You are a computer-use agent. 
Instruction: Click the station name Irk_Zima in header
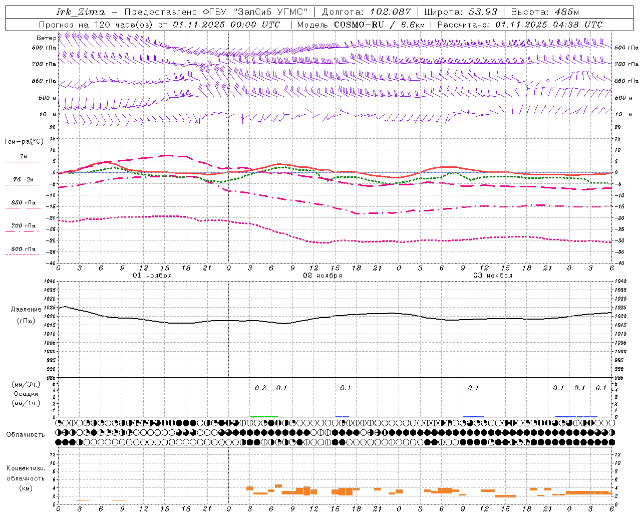[80, 12]
